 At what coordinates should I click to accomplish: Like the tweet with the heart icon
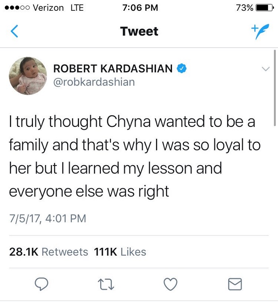(x=170, y=284)
